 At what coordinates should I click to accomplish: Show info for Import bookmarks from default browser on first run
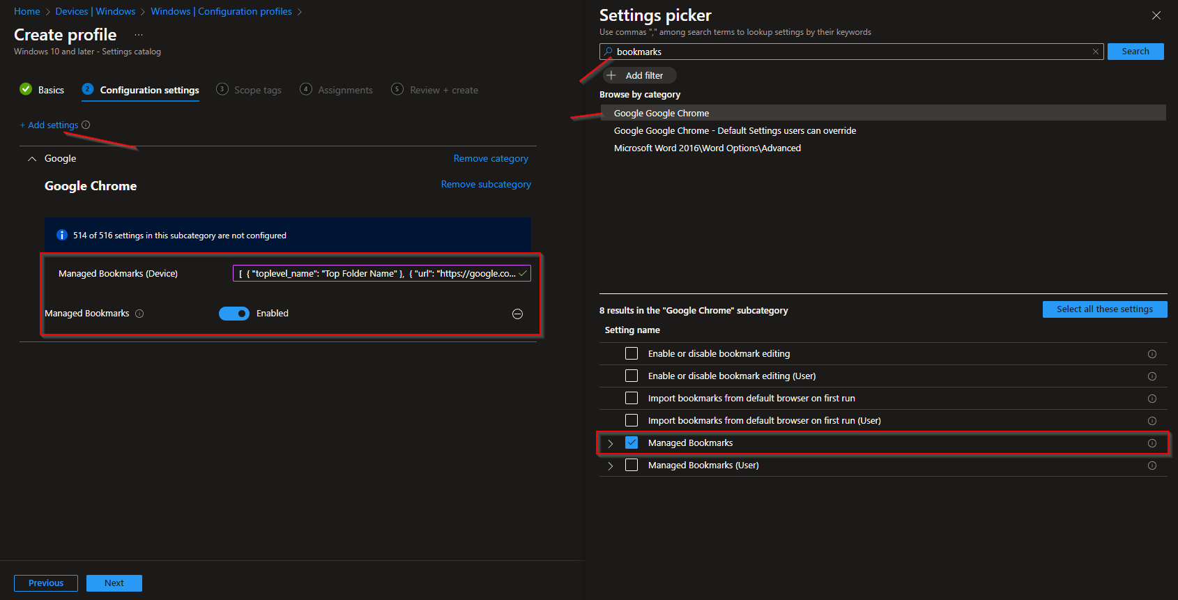click(x=1152, y=399)
